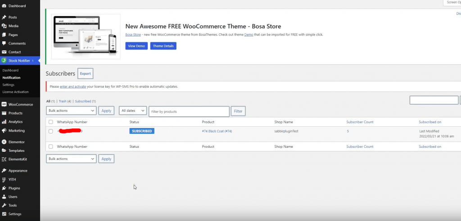This screenshot has width=461, height=221.
Task: Click the Elementor circle icon
Action: [4, 142]
